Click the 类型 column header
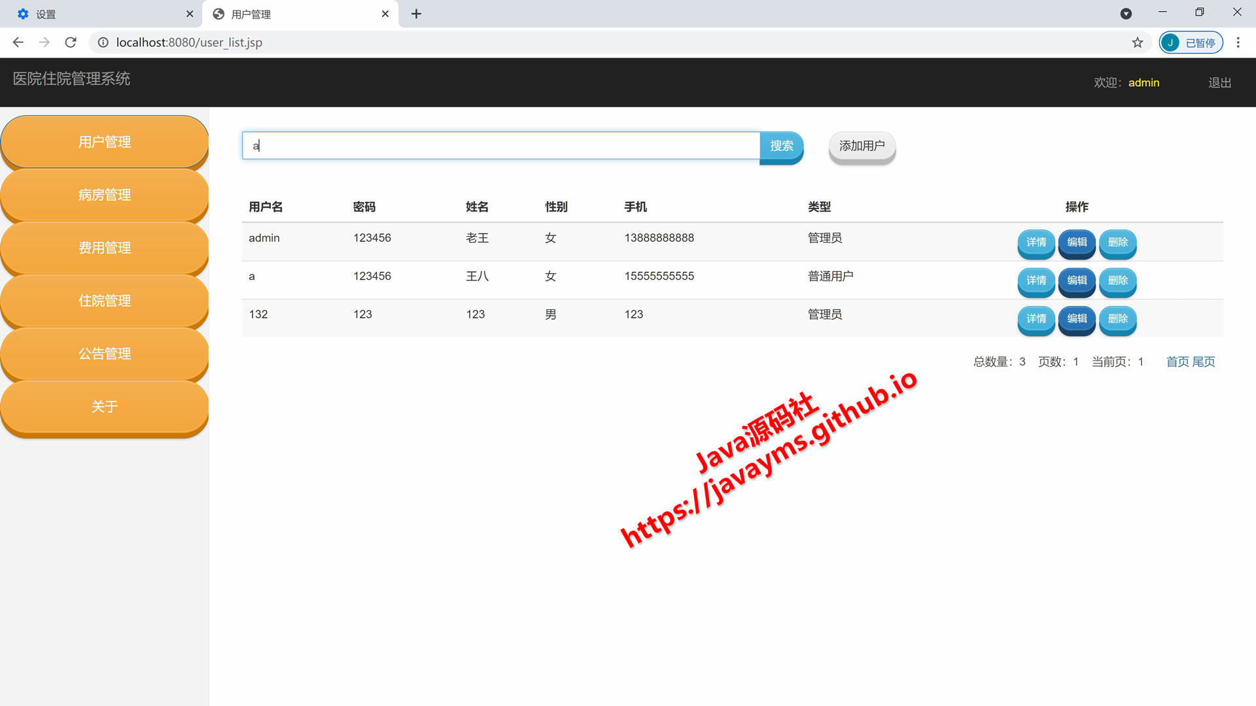This screenshot has width=1256, height=706. pyautogui.click(x=819, y=207)
